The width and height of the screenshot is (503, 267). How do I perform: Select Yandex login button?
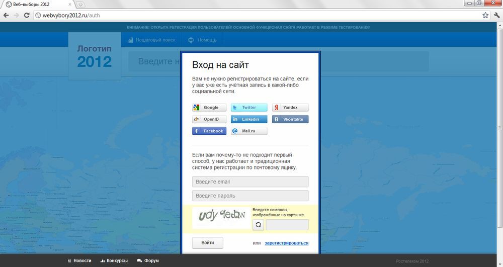(x=290, y=108)
